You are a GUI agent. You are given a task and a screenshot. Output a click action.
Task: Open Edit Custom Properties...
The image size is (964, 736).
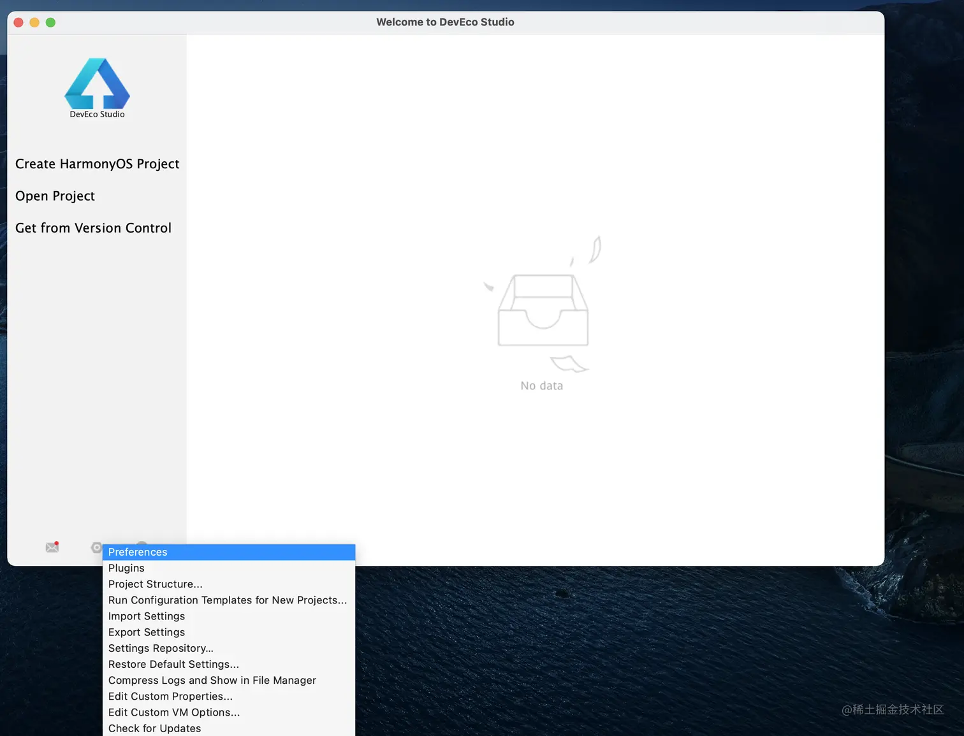tap(229, 696)
